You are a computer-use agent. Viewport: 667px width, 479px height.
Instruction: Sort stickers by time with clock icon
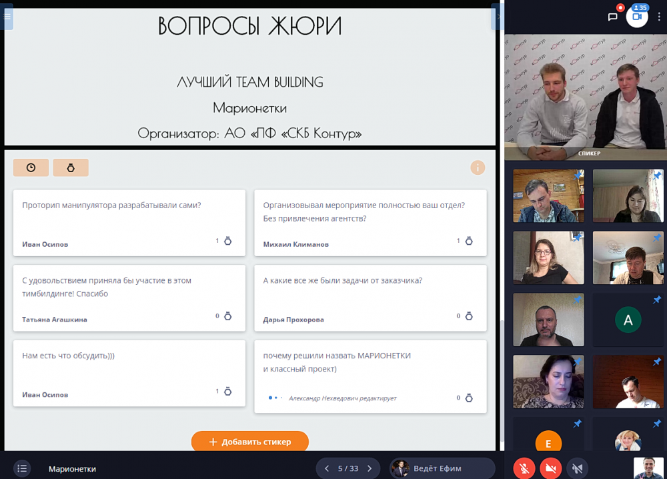click(31, 167)
